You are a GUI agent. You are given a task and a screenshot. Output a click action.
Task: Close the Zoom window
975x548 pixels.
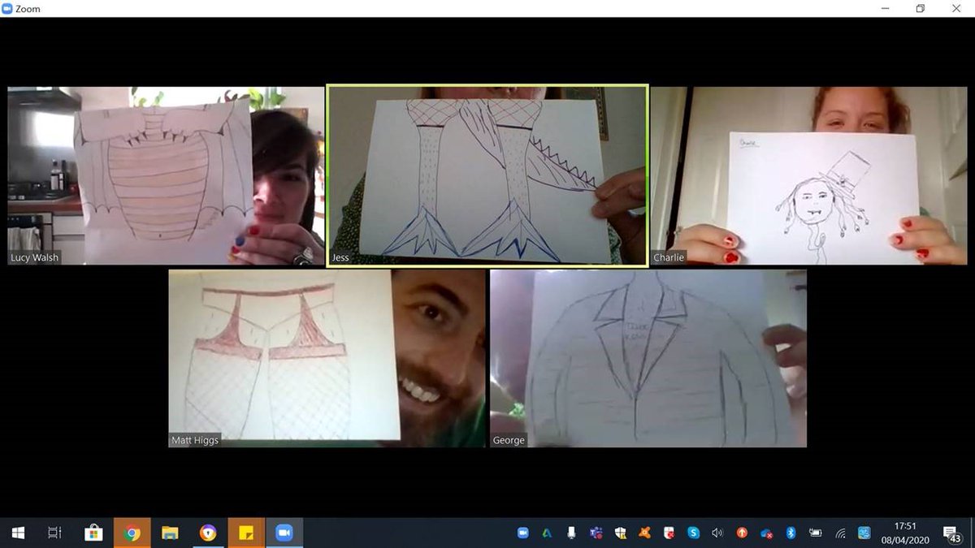pyautogui.click(x=956, y=8)
